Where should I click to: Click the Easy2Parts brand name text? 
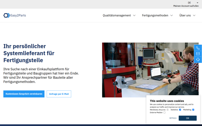[x=18, y=15]
